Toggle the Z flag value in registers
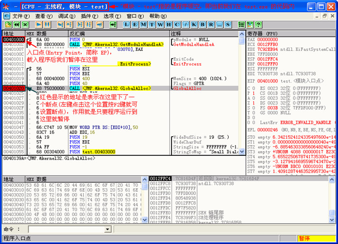 253,103
